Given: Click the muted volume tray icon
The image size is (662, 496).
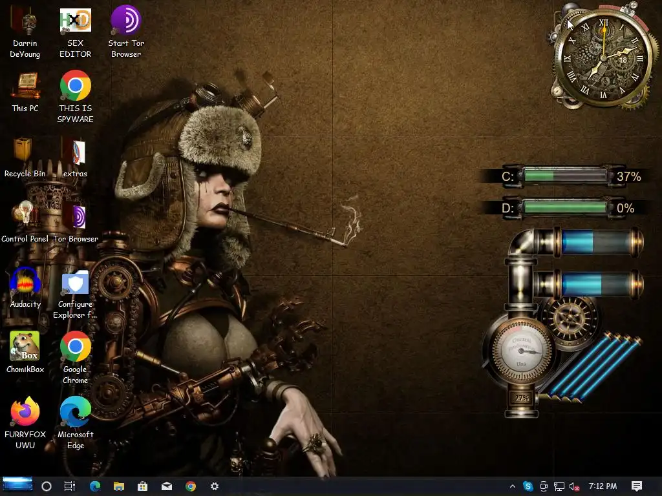Looking at the screenshot, I should click(574, 487).
